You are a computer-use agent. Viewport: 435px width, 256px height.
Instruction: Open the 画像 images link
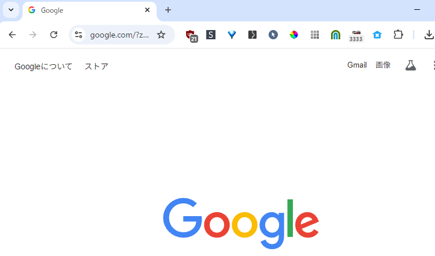pos(383,65)
